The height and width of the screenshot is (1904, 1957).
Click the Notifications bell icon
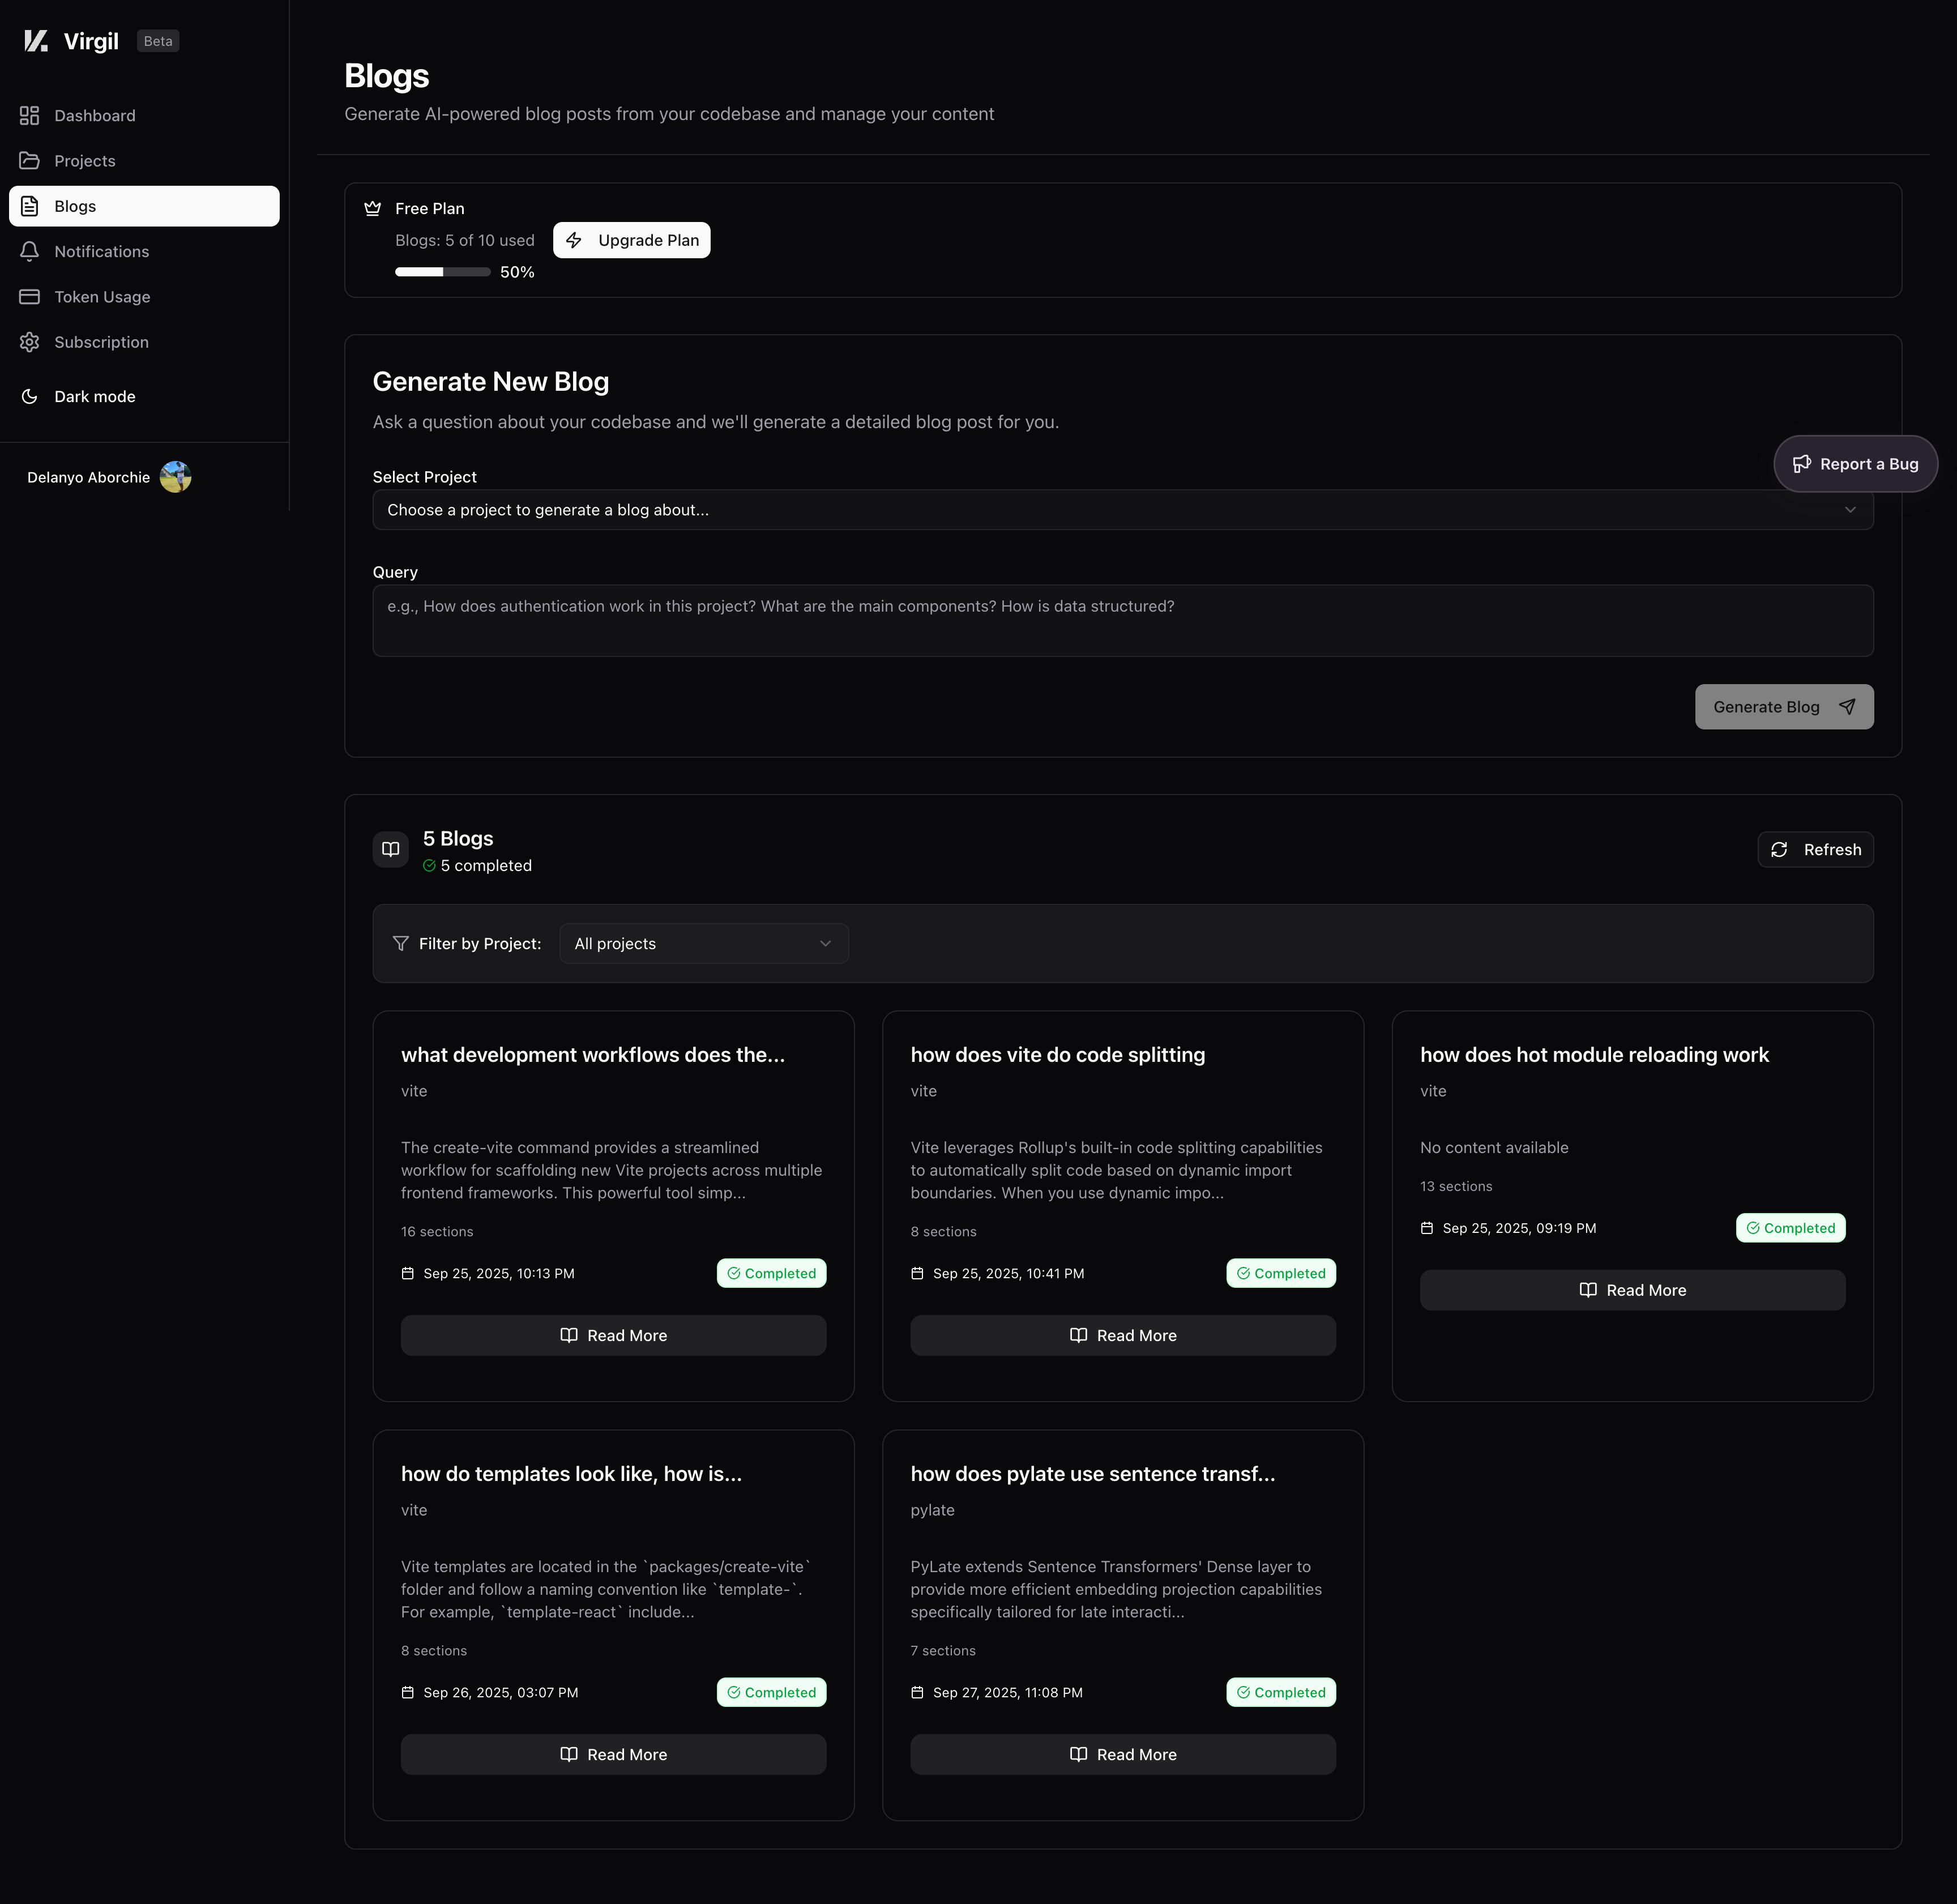[30, 252]
